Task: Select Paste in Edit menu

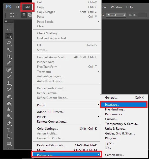Action: (67, 16)
